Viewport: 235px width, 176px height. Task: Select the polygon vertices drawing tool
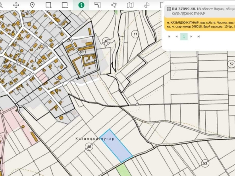114,5
